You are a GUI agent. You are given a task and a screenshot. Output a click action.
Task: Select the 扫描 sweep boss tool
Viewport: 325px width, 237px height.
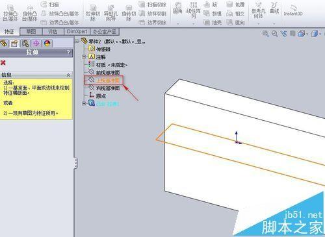click(x=50, y=5)
